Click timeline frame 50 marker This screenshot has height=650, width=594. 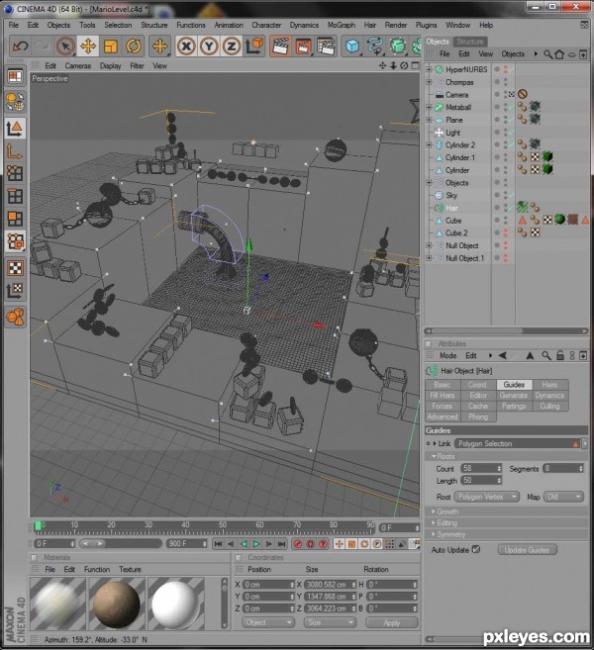(223, 525)
